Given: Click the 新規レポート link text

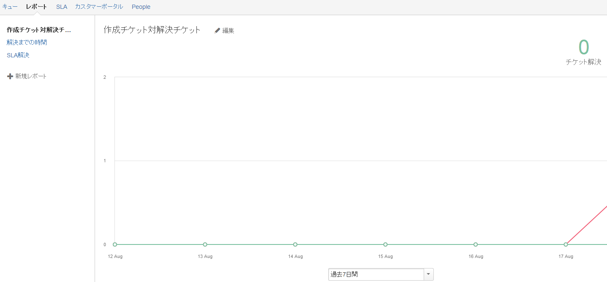Looking at the screenshot, I should pos(31,76).
